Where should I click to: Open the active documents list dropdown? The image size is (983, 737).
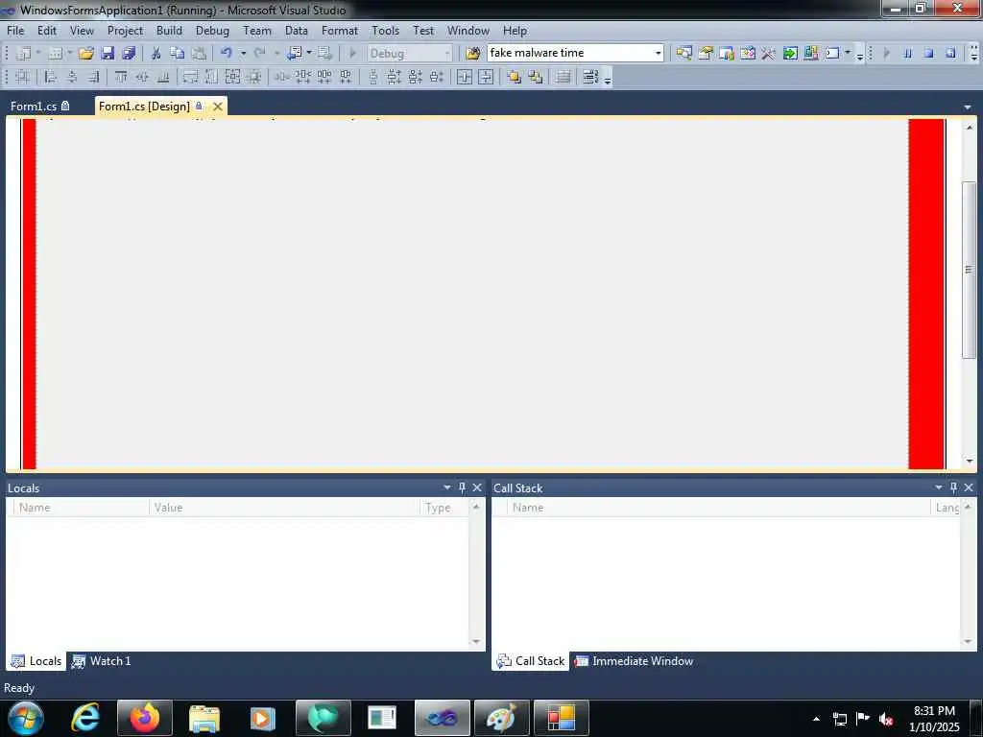[968, 107]
